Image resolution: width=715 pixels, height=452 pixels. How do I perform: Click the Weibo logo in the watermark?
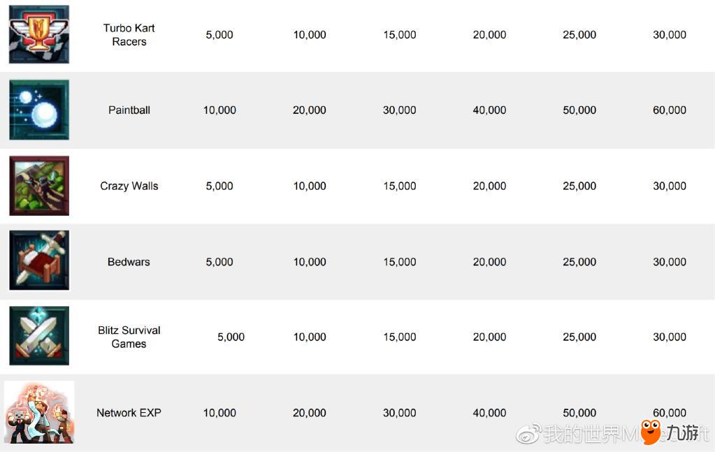[x=528, y=433]
